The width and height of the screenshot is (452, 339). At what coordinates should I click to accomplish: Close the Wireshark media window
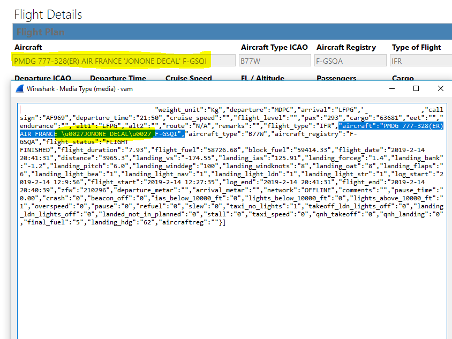click(x=440, y=88)
